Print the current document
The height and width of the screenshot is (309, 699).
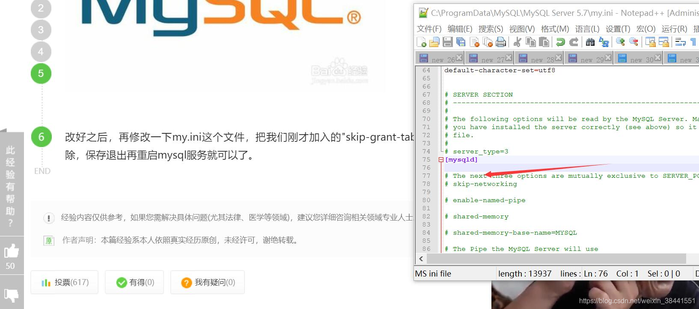click(x=501, y=42)
